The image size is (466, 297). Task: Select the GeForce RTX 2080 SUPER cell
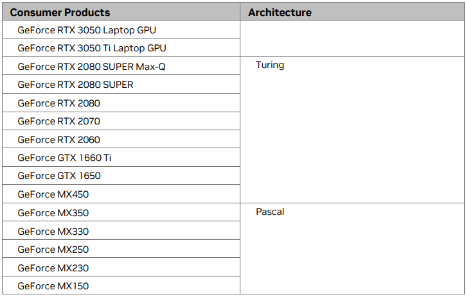coord(75,85)
